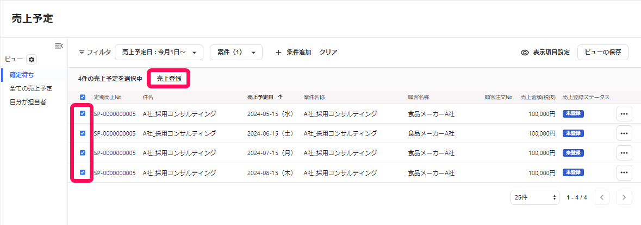
Task: Uncheck the 2024-06-15 row checkbox
Action: point(83,133)
